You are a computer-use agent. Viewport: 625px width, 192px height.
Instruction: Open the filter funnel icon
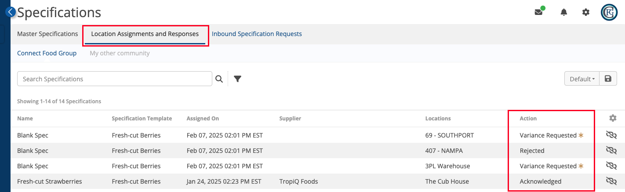point(238,79)
